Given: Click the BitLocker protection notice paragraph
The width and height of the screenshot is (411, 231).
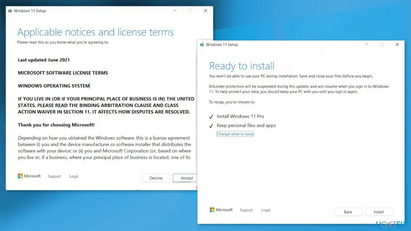Looking at the screenshot, I should click(x=299, y=89).
